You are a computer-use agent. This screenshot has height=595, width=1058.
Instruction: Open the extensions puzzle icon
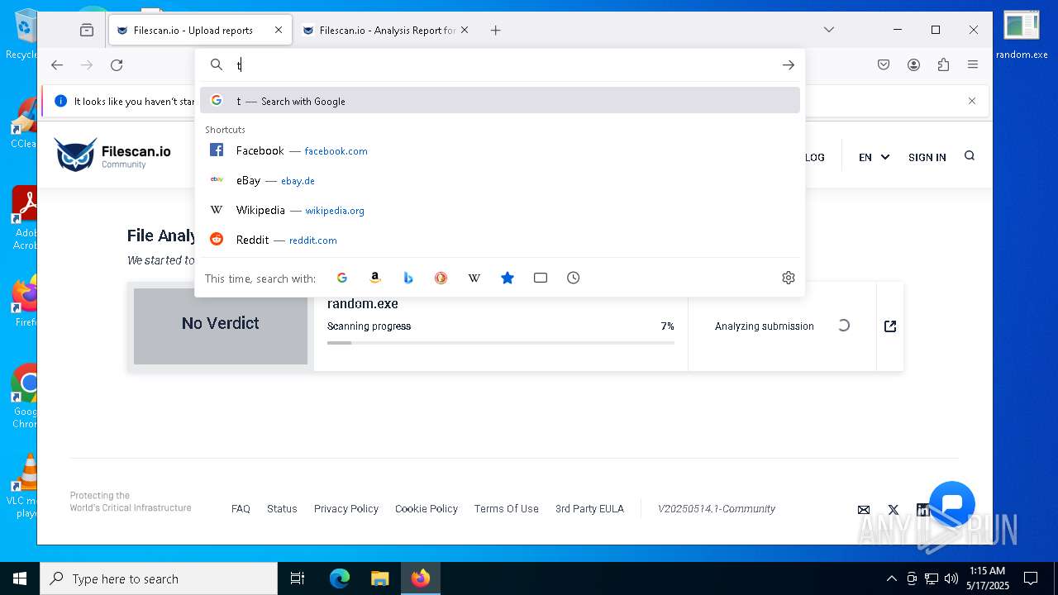pyautogui.click(x=943, y=64)
